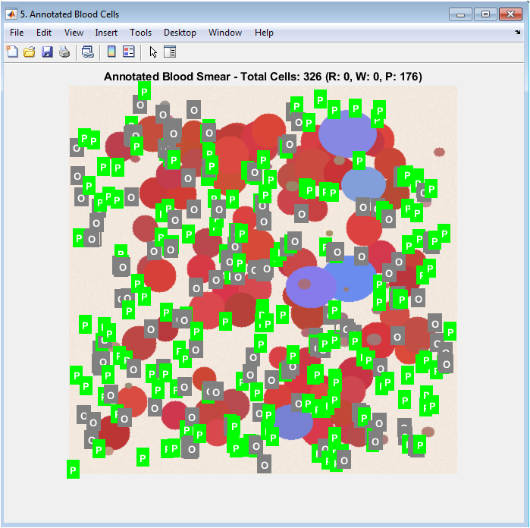Open the Window menu
This screenshot has height=528, width=530.
(225, 33)
